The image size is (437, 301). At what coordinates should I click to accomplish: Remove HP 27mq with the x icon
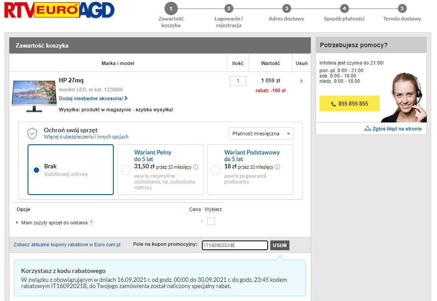click(x=301, y=81)
